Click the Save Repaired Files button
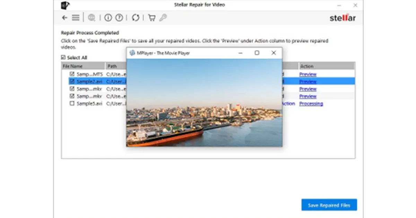The image size is (416, 218). [x=329, y=205]
